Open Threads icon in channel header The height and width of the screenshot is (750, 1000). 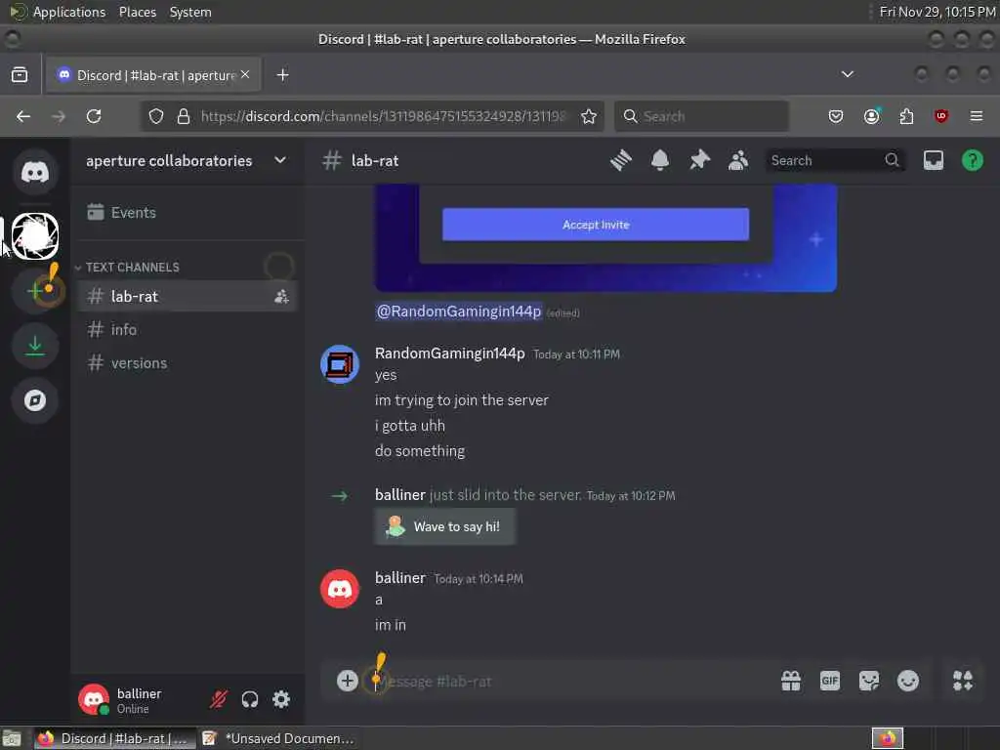click(x=620, y=161)
